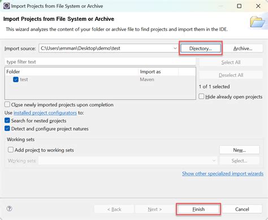The image size is (268, 220).
Task: Cancel the import dialog
Action: click(242, 209)
